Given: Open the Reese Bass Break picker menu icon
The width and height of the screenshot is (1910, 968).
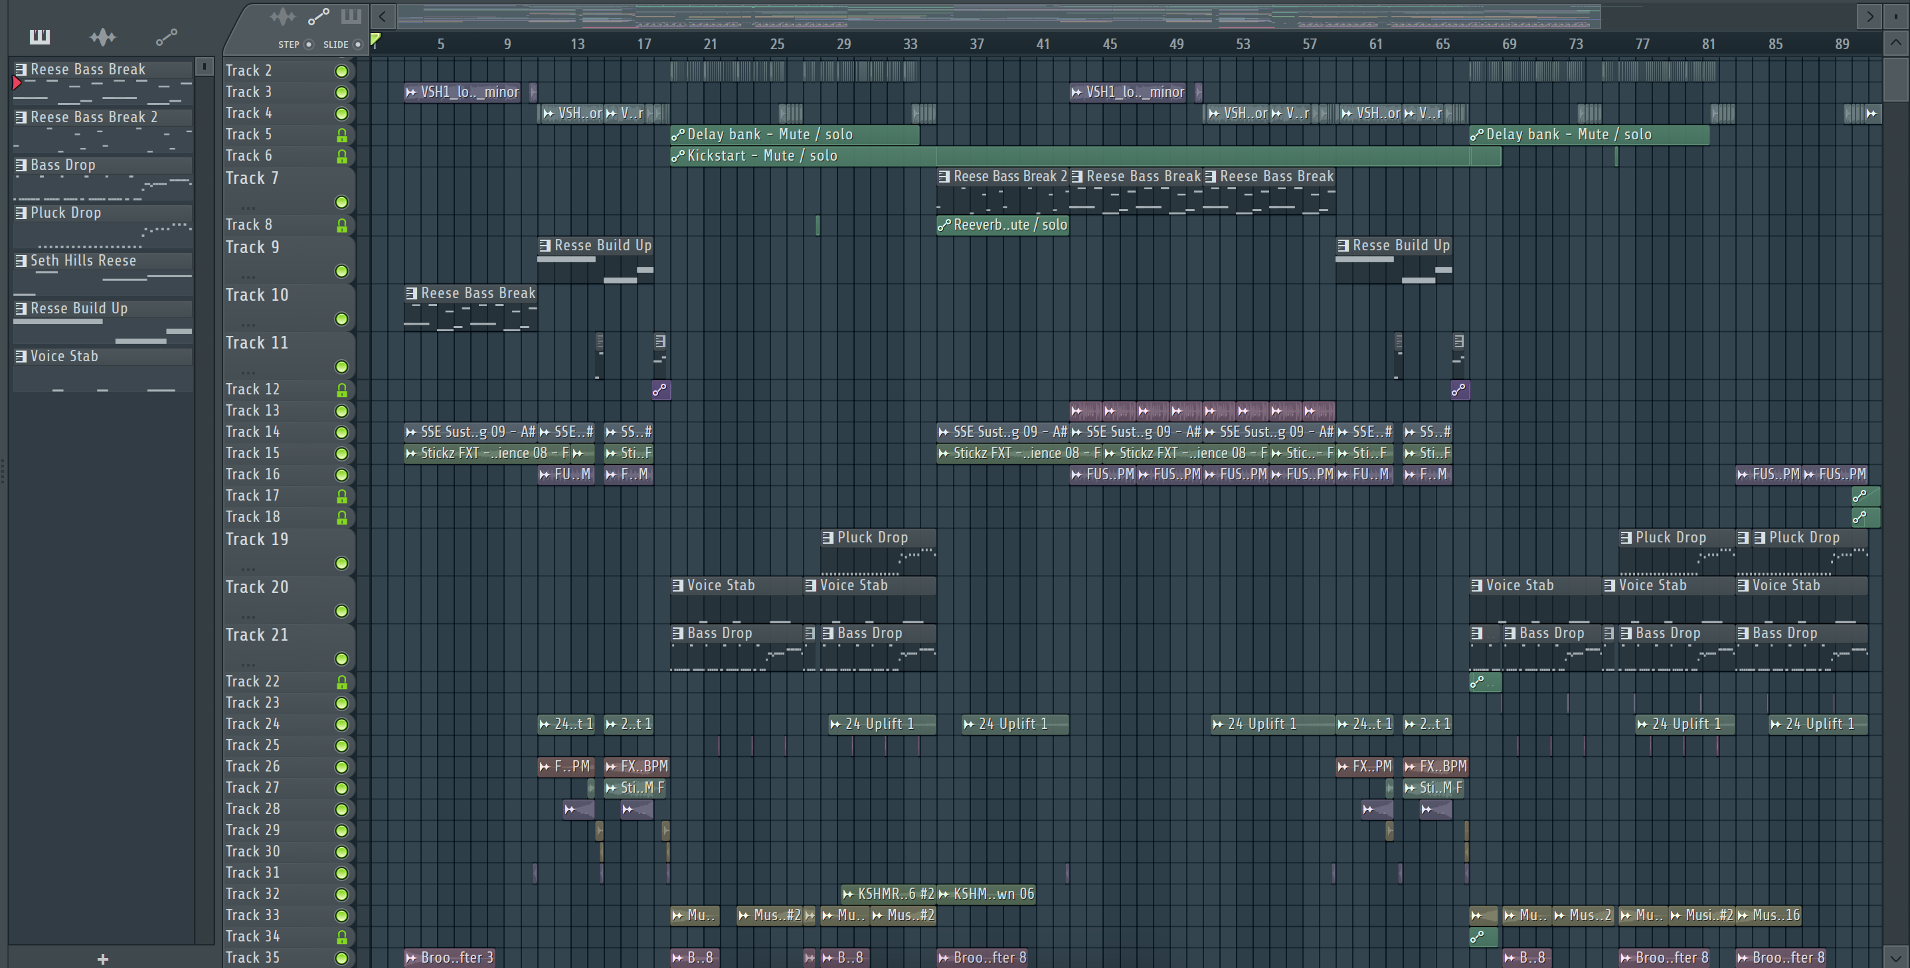Looking at the screenshot, I should [x=21, y=70].
